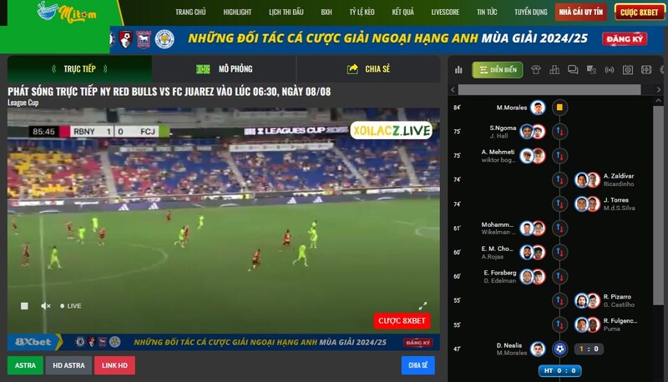Show the standings podium icon

(554, 70)
